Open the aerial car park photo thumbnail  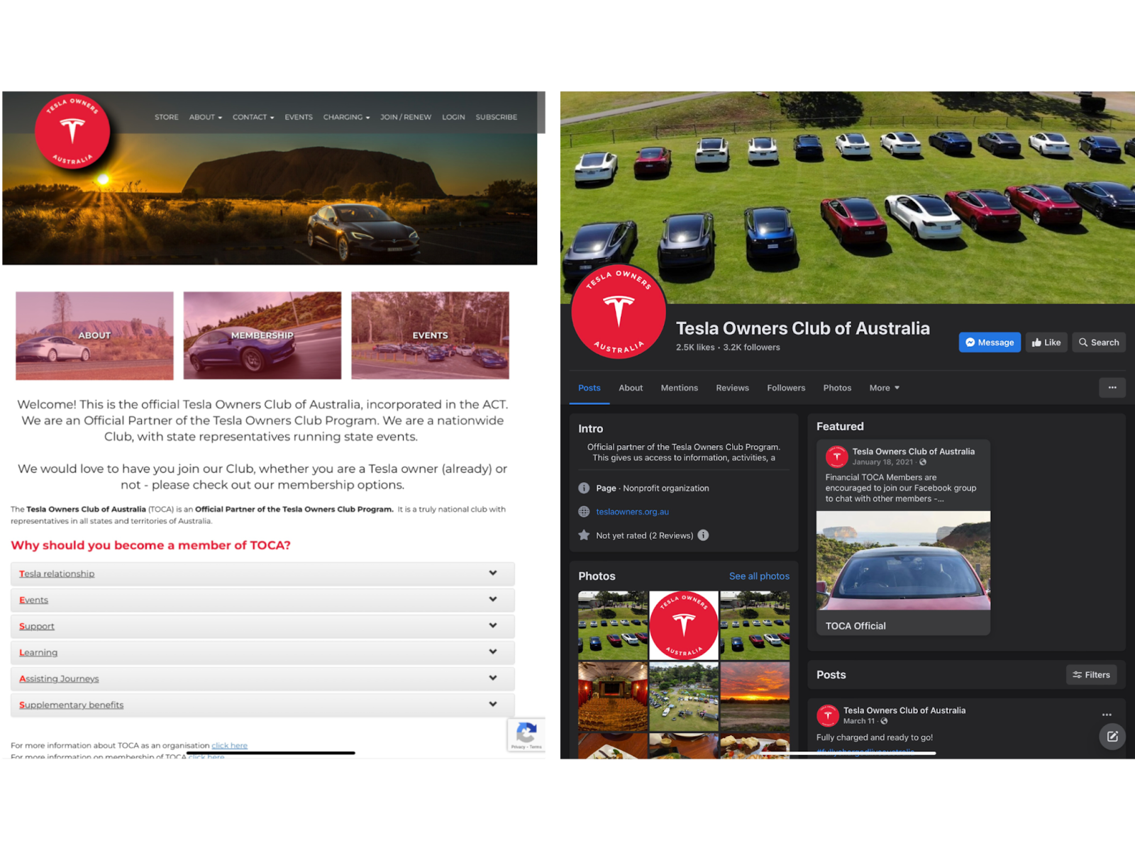684,696
